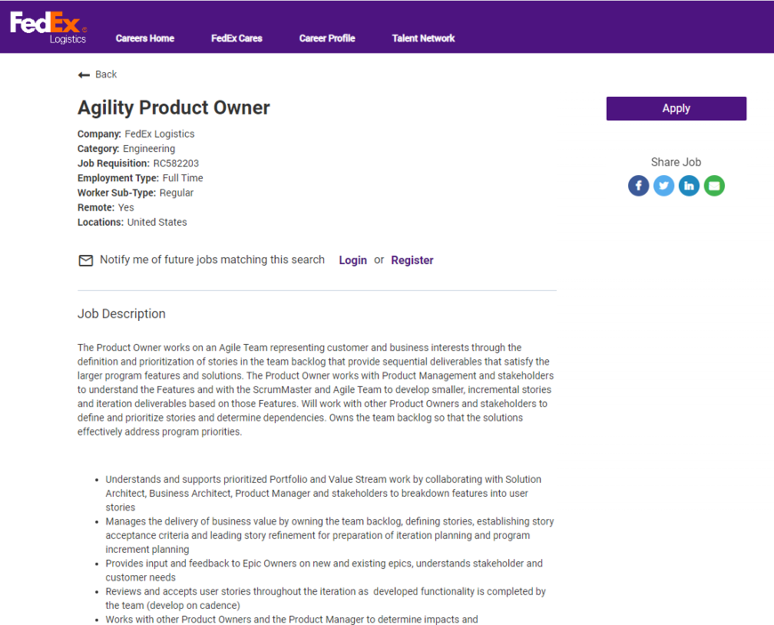The image size is (774, 625).
Task: Click the Remote: Yes line
Action: point(106,208)
